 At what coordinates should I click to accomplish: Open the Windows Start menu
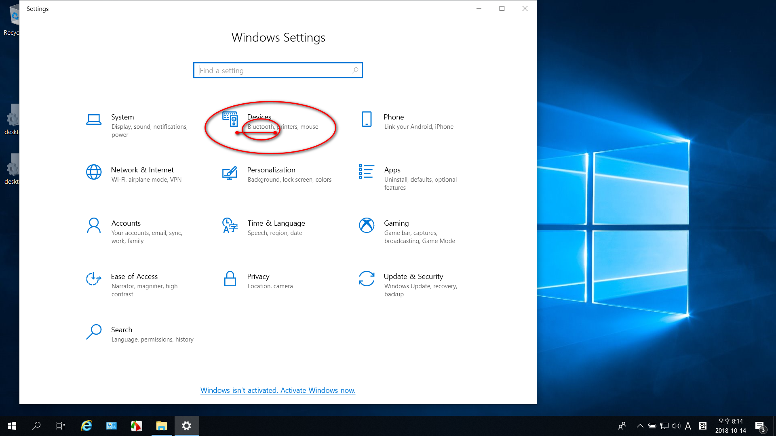12,426
